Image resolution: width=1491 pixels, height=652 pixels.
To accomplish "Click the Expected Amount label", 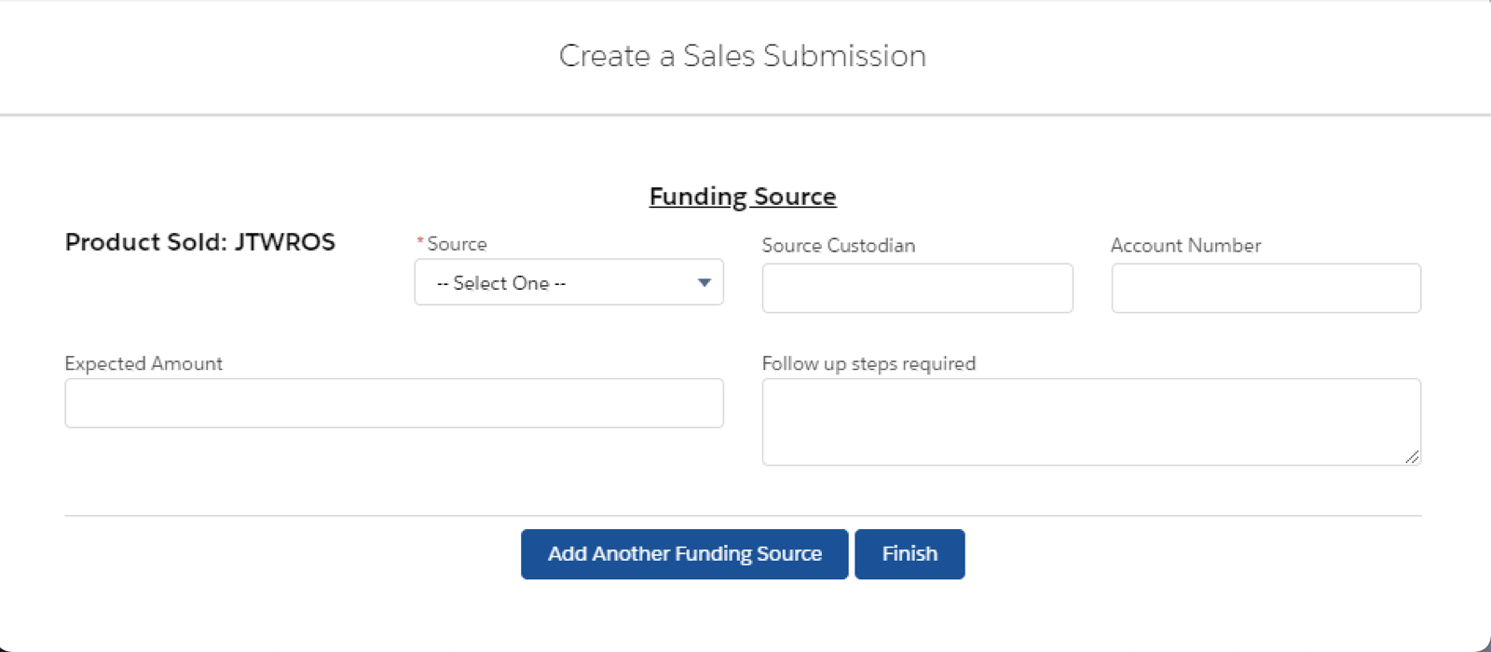I will pyautogui.click(x=144, y=364).
